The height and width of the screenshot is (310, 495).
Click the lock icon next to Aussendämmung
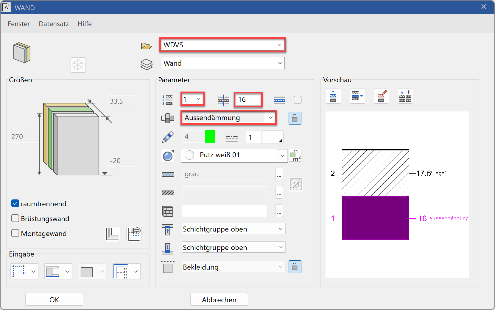point(295,118)
